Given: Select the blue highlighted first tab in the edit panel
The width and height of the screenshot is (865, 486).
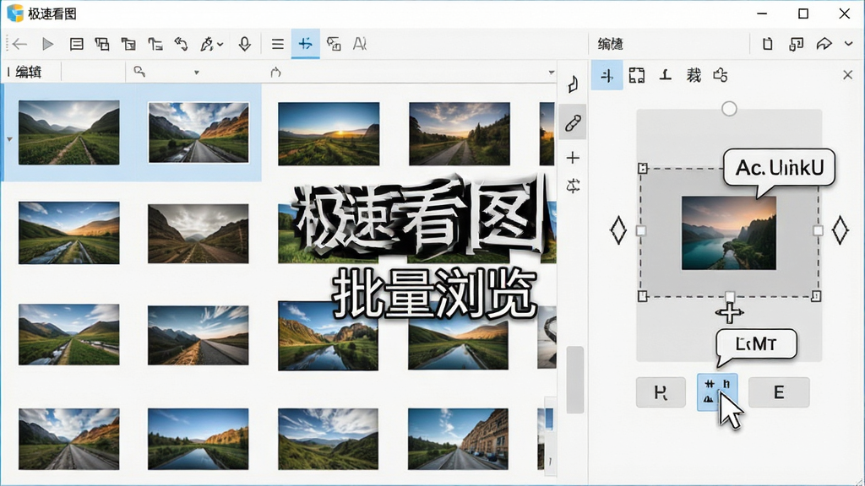Looking at the screenshot, I should click(607, 75).
